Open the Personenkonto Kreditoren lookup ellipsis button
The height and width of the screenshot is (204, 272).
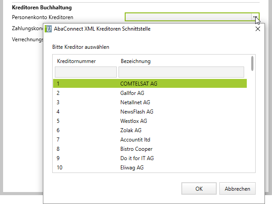click(x=255, y=17)
